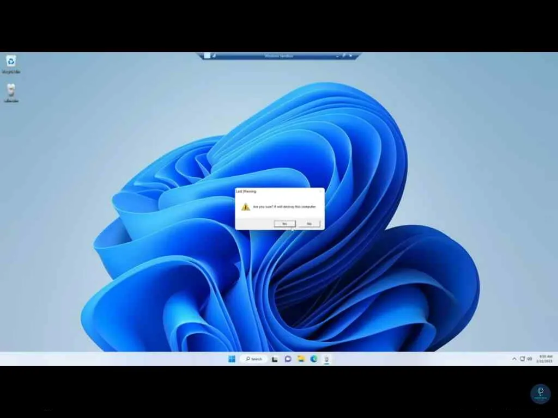Viewport: 558px width, 418px height.
Task: Click the restore icon on Sandbox bar
Action: coord(344,56)
